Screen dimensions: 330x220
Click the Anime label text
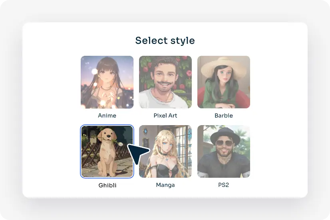pyautogui.click(x=107, y=116)
